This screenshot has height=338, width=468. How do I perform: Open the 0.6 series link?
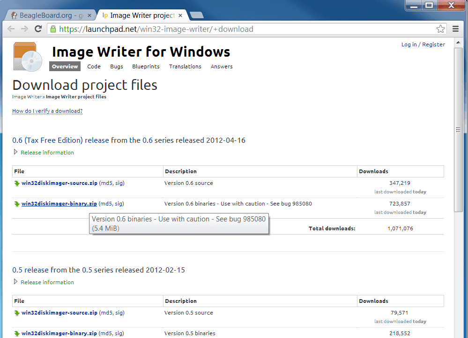click(148, 140)
